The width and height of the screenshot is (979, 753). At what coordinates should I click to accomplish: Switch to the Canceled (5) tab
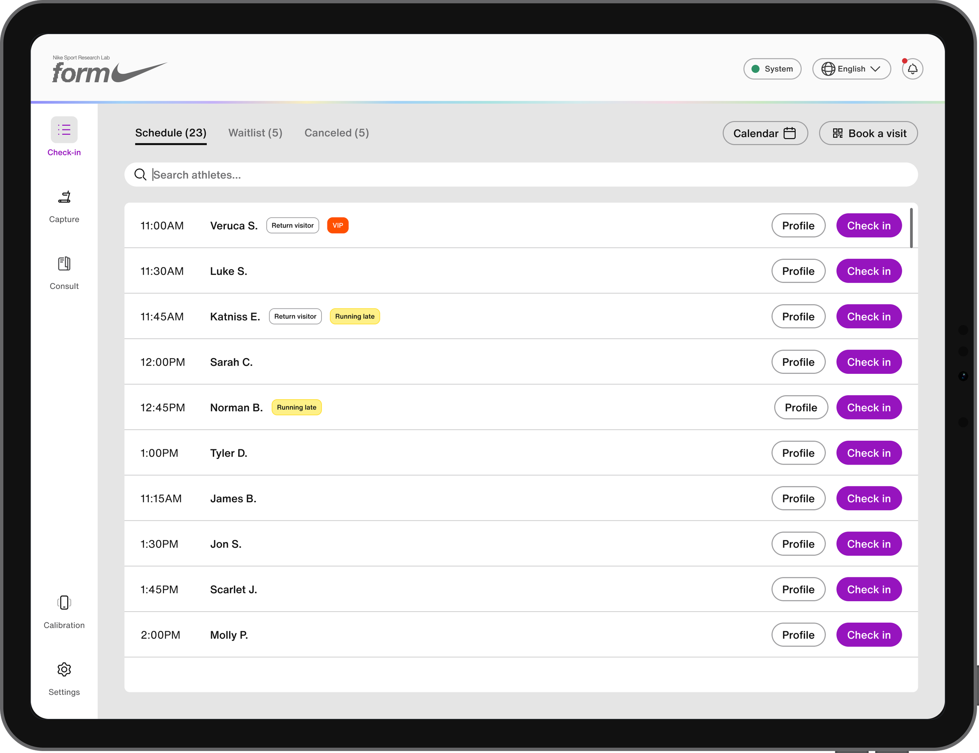pyautogui.click(x=337, y=133)
